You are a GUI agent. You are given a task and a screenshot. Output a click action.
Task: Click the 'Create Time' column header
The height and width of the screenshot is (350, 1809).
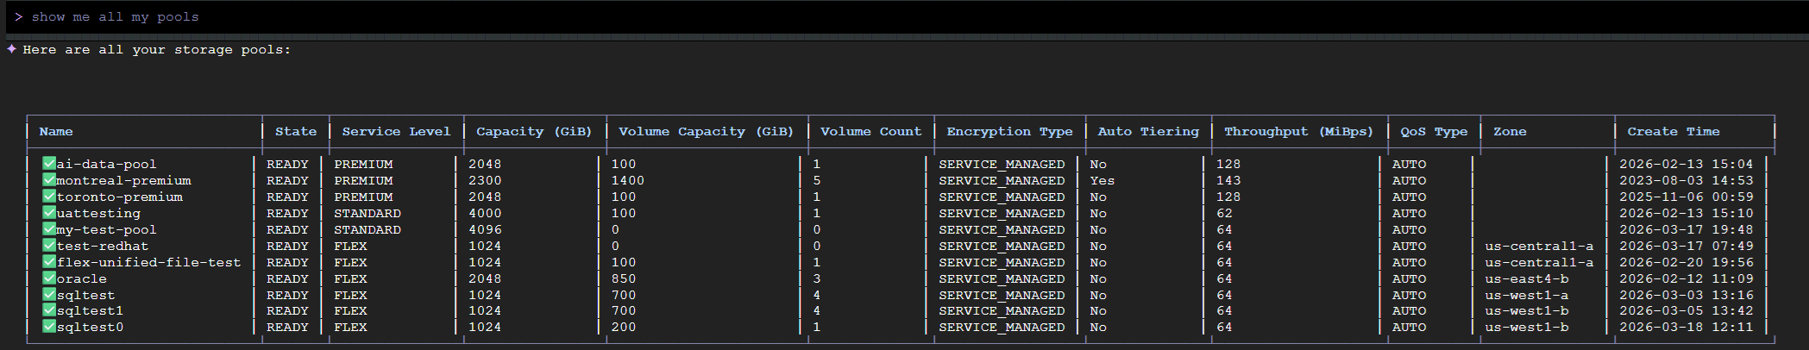coord(1674,131)
